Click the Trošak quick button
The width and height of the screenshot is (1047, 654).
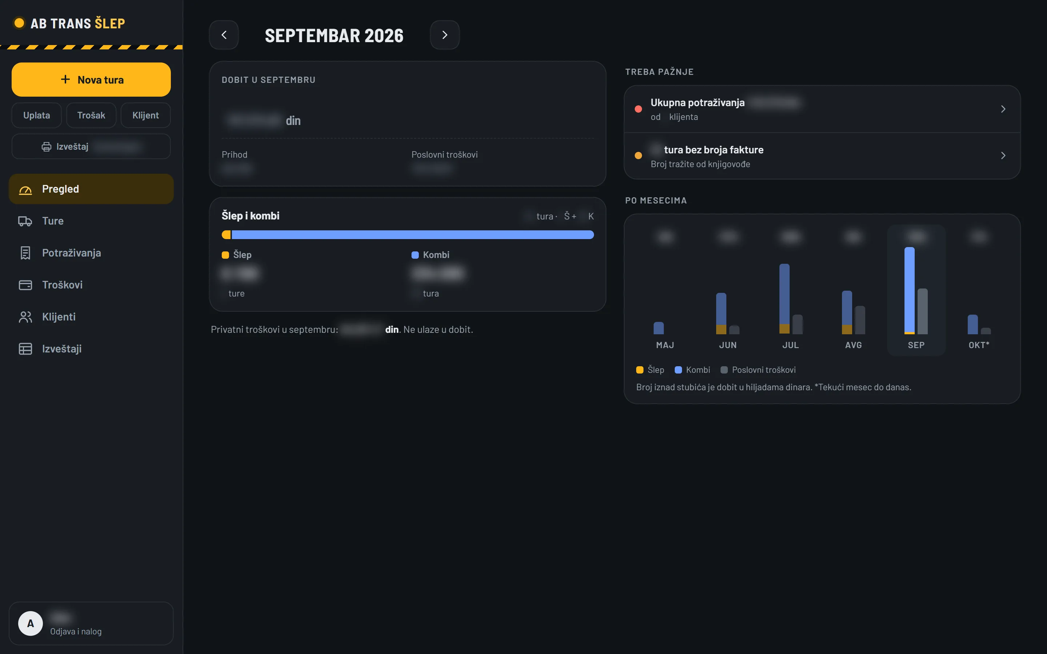tap(91, 116)
